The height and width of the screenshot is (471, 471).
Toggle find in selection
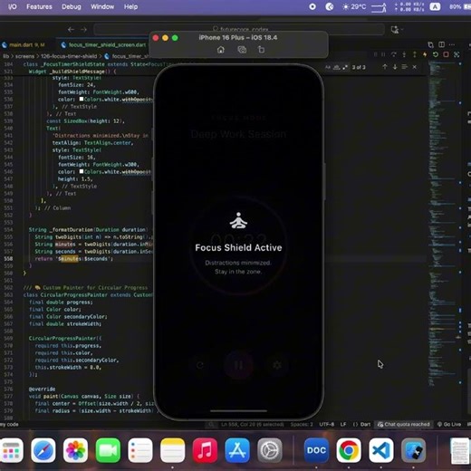tap(405, 67)
